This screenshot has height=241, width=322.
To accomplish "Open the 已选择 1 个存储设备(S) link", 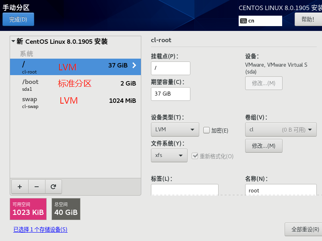I will coord(41,229).
